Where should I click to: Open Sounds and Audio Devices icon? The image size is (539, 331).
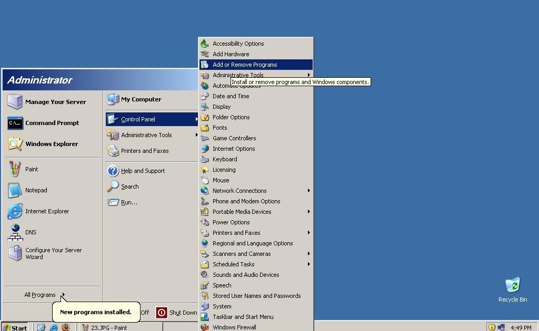point(205,275)
